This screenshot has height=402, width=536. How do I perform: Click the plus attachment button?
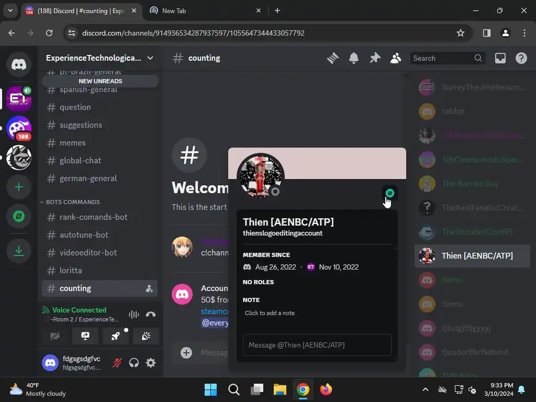pyautogui.click(x=186, y=353)
